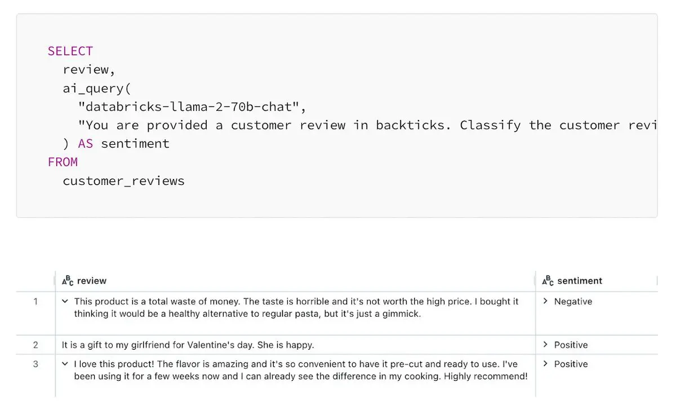
Task: Click the SELECT keyword in the query
Action: (70, 51)
